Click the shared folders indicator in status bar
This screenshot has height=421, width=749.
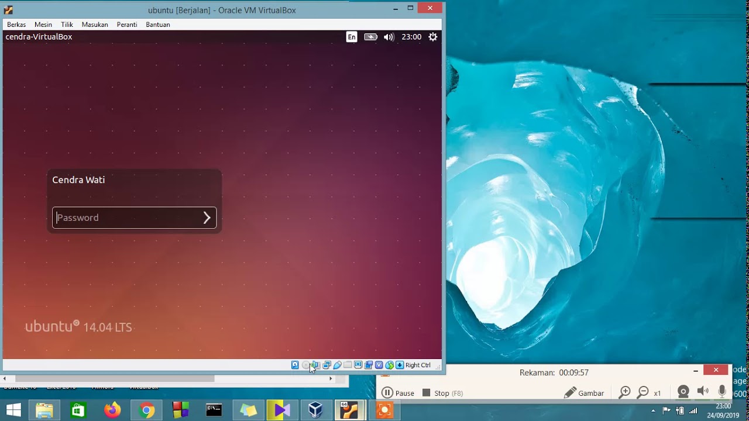[x=348, y=365]
